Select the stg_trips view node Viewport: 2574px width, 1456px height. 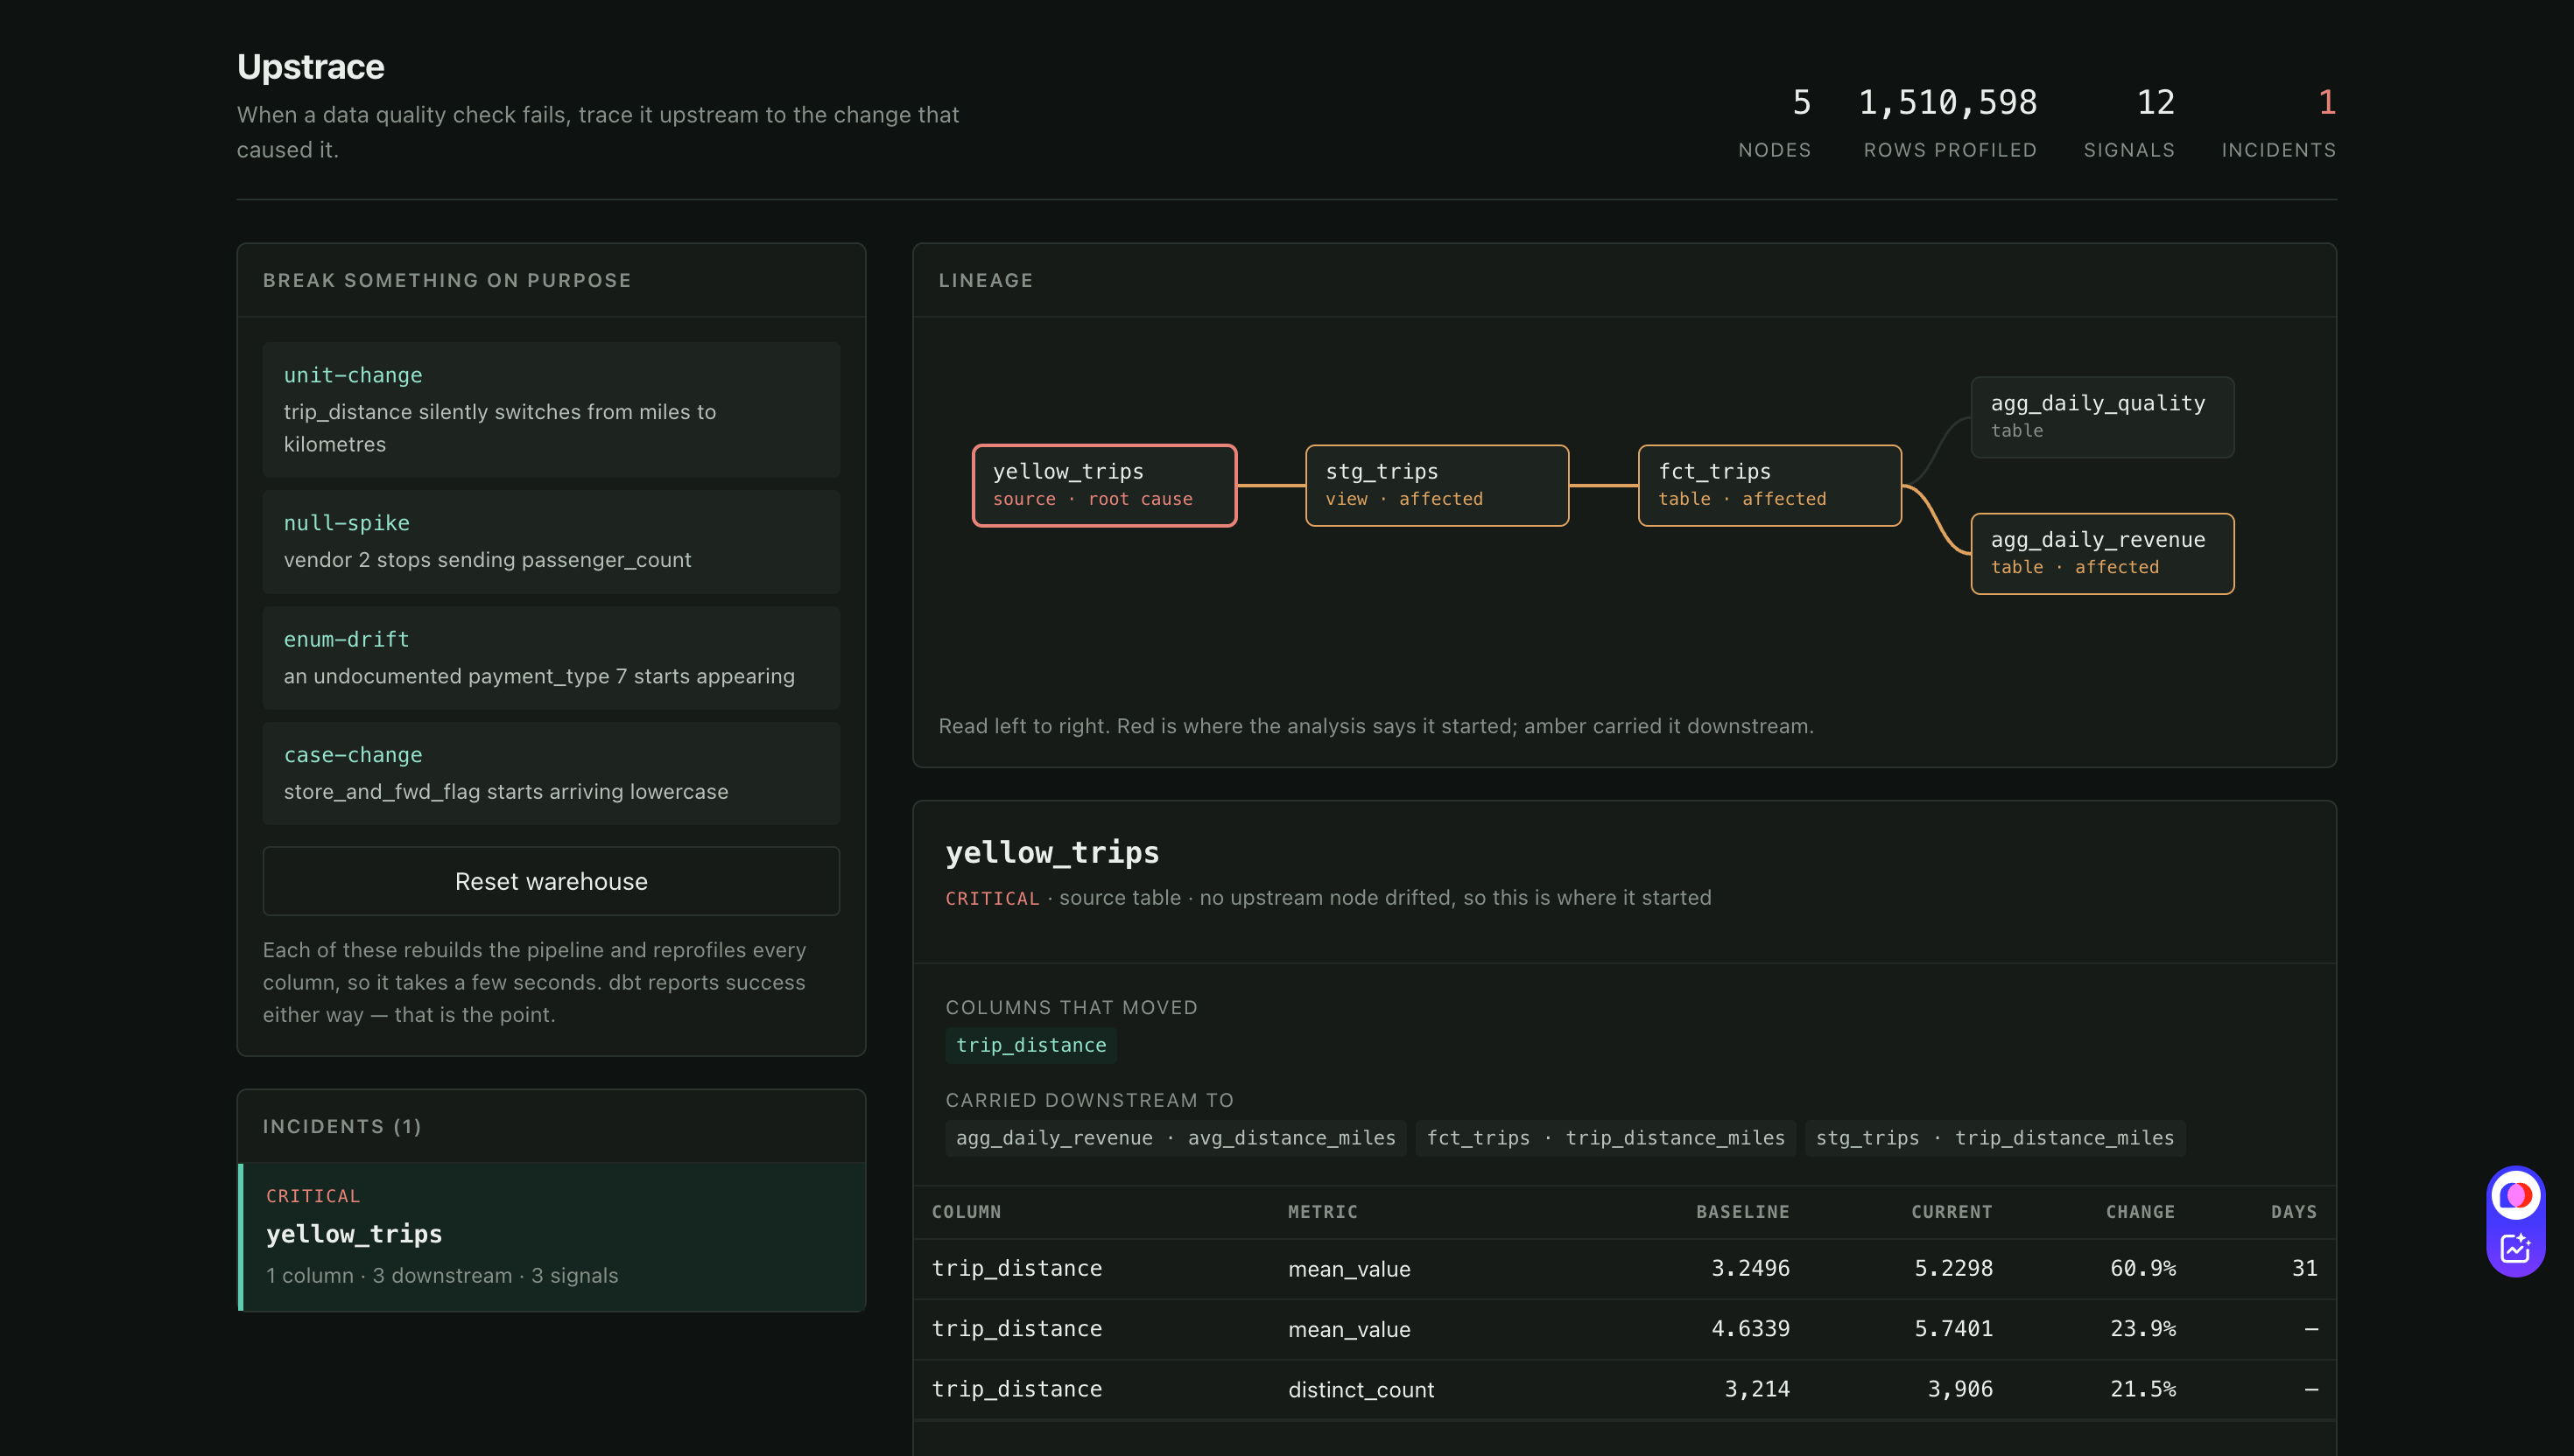(x=1437, y=485)
